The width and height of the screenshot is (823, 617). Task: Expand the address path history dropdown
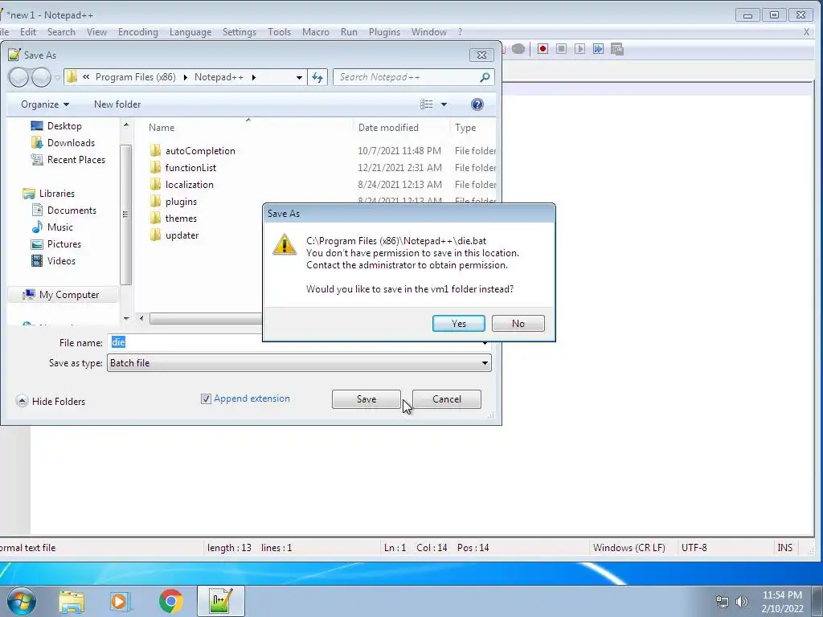click(x=299, y=77)
